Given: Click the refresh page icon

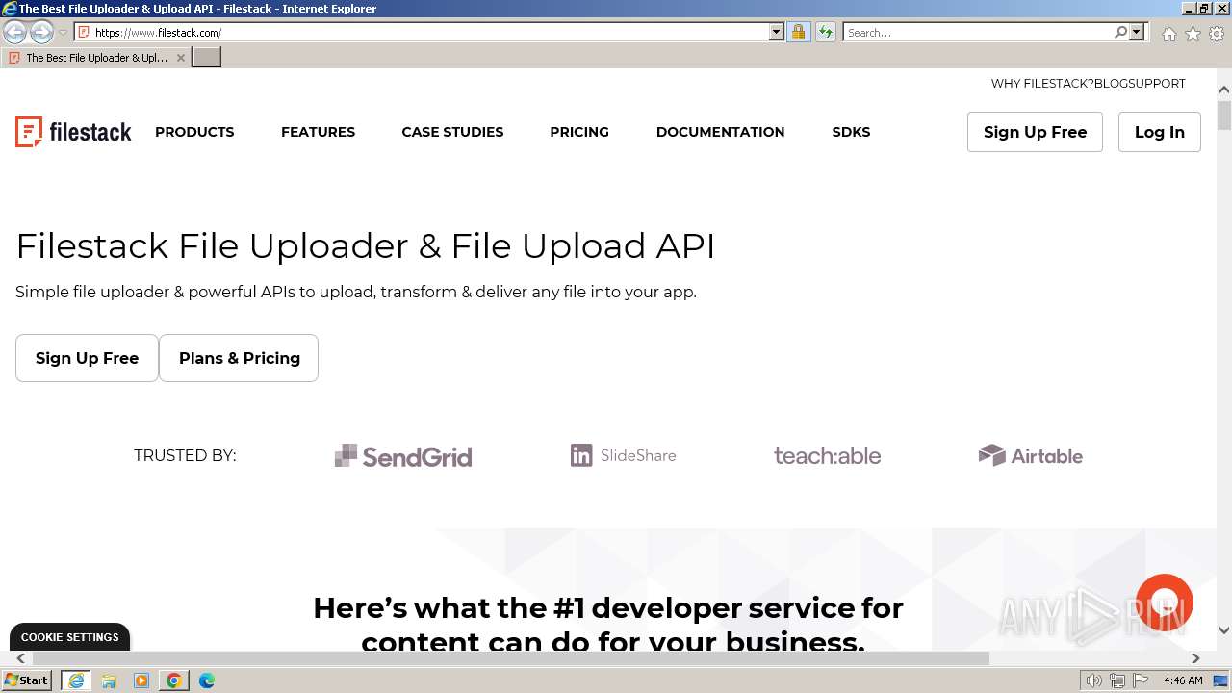Looking at the screenshot, I should point(825,32).
